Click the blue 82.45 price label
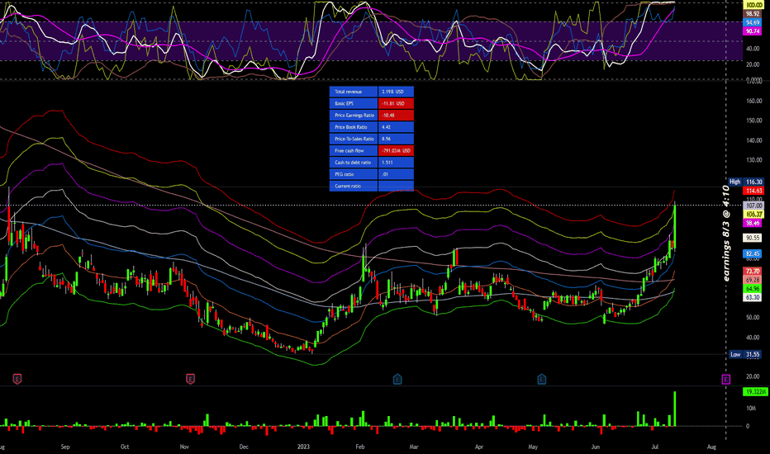Screen dimensions: 770x454 coord(753,253)
